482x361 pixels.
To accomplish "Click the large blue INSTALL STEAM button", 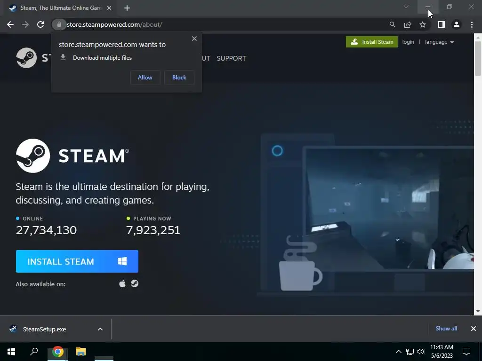I will click(77, 261).
